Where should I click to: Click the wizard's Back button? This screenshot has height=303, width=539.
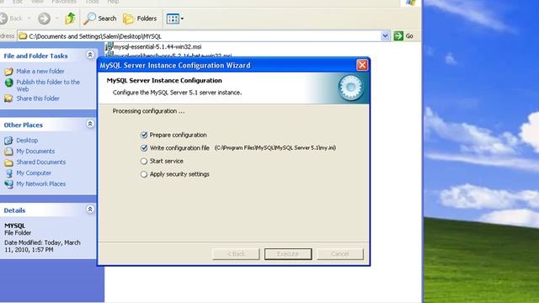click(236, 254)
